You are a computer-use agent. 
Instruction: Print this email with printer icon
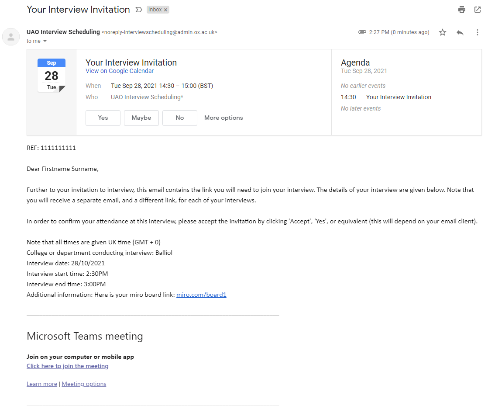pyautogui.click(x=461, y=10)
